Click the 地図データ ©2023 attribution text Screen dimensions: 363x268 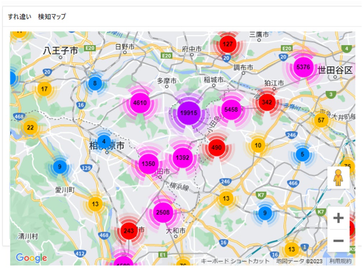[x=299, y=261]
